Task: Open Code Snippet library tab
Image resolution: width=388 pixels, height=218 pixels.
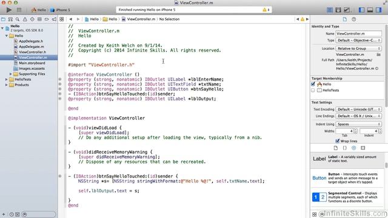Action: point(345,148)
